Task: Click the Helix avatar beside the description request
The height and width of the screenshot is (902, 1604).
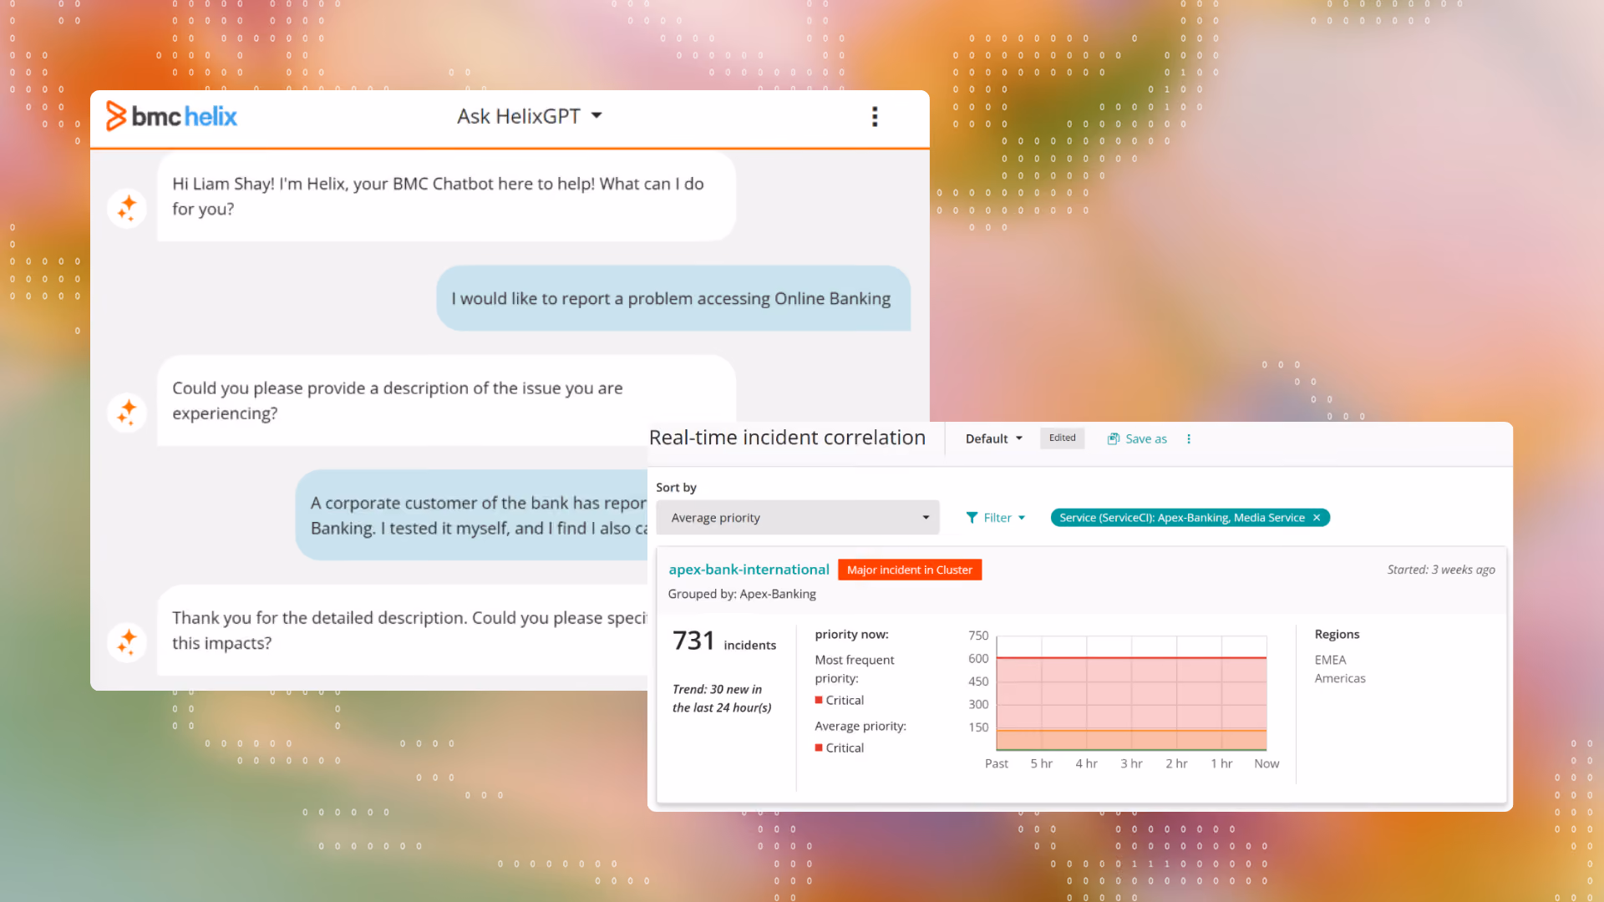Action: point(127,413)
